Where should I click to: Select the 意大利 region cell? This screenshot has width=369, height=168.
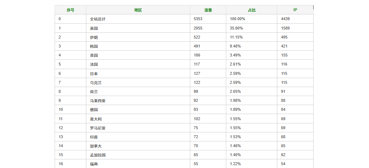click(96, 119)
